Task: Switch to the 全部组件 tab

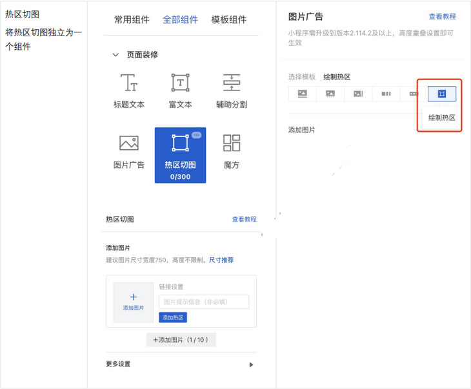Action: 180,19
